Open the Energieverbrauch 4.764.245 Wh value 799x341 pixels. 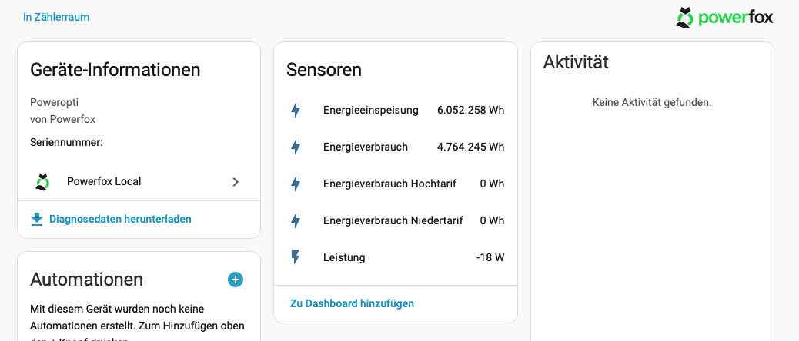click(470, 147)
